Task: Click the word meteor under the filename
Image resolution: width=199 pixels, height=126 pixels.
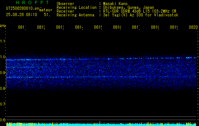Action: [46, 10]
